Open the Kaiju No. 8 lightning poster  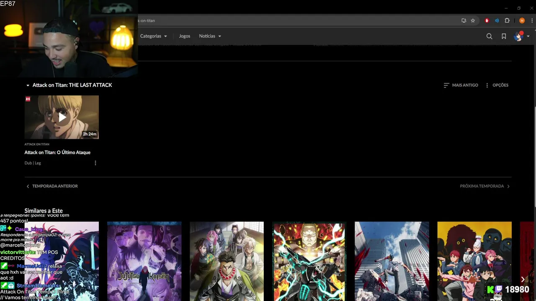309,261
